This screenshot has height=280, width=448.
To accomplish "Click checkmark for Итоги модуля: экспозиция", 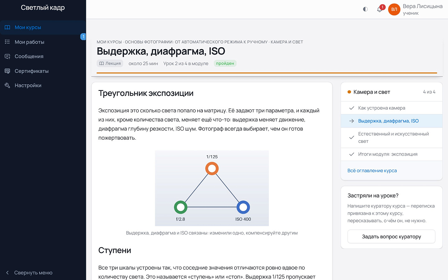I will [352, 154].
